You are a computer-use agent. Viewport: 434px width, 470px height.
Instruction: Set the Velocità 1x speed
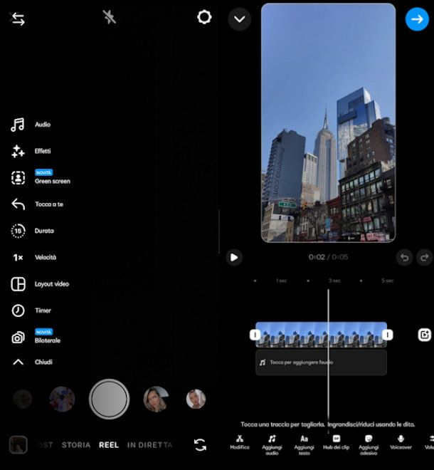point(18,257)
